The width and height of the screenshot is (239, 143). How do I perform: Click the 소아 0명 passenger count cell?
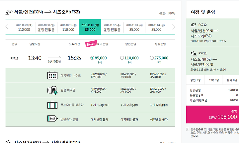point(213,80)
